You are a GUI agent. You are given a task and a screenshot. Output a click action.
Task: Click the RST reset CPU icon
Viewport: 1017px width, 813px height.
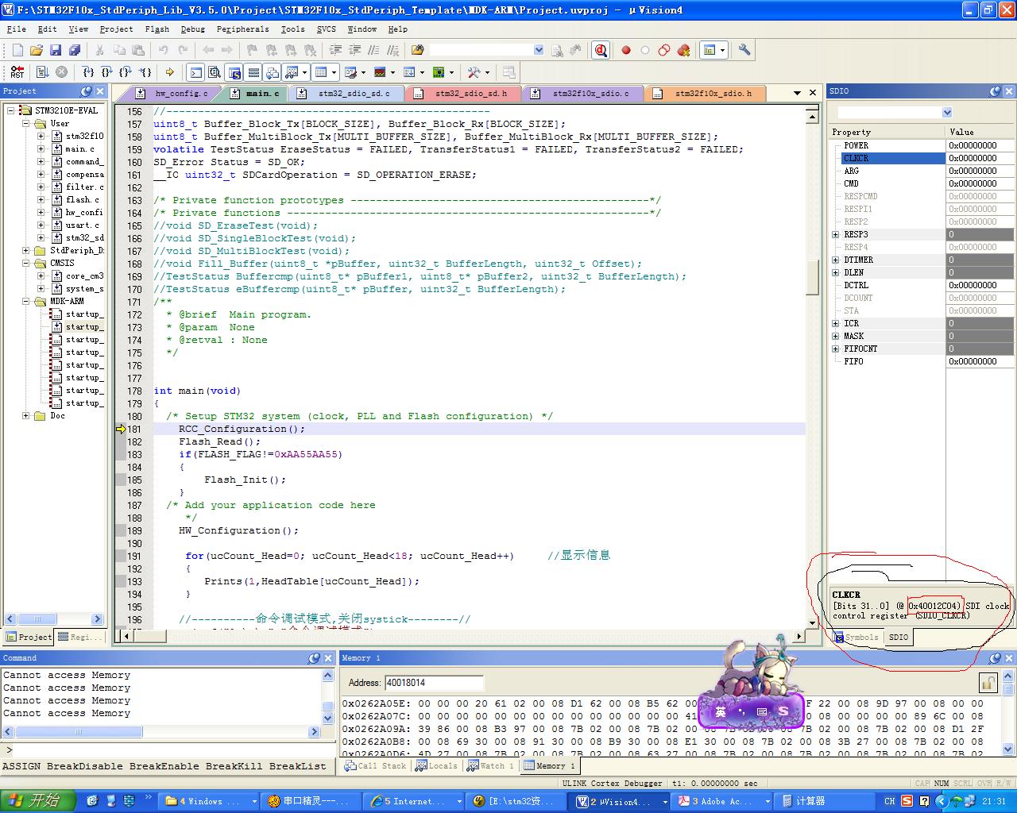[17, 72]
